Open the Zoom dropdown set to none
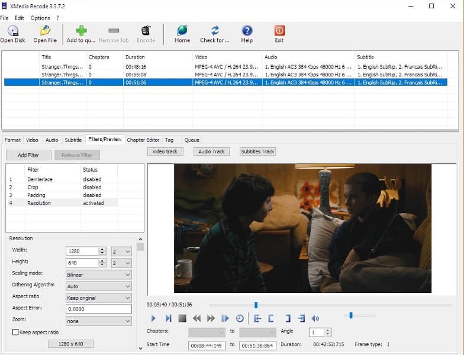 pos(98,321)
